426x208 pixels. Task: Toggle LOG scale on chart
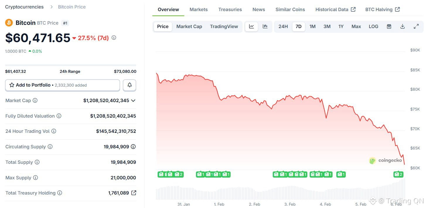(x=373, y=26)
